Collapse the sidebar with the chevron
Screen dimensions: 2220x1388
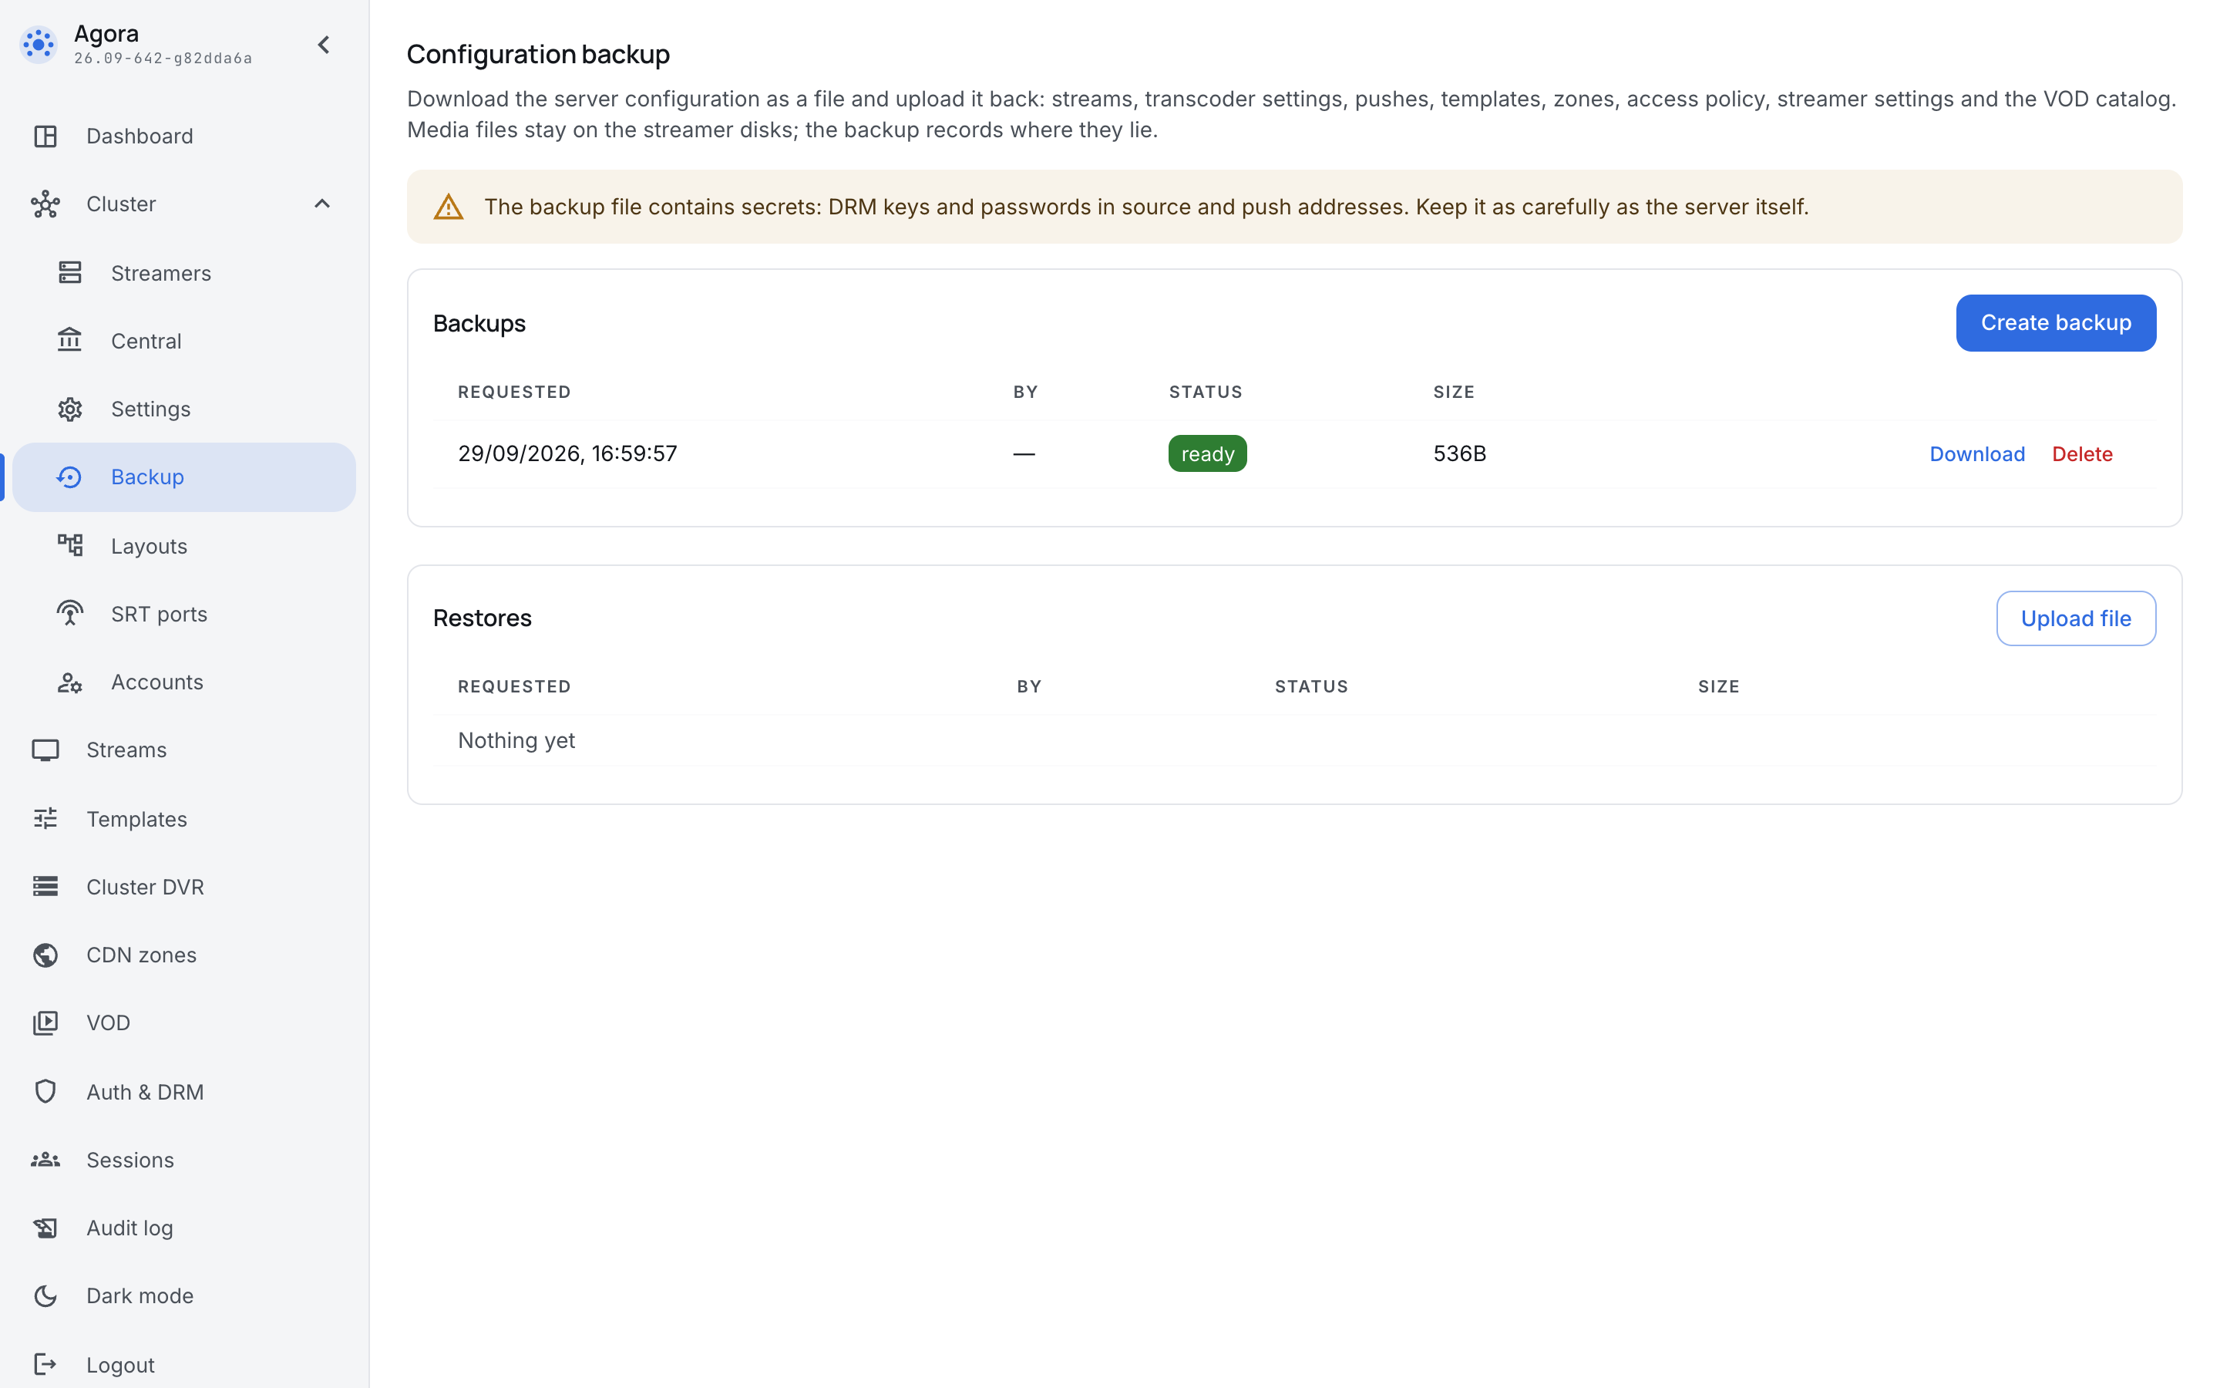point(323,44)
